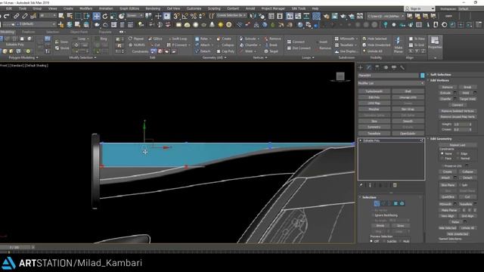This screenshot has height=272, width=484.
Task: Click the Target Weld button
Action: tap(467, 99)
